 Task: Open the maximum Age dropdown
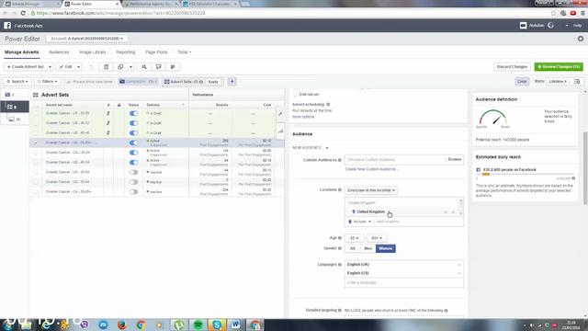click(377, 238)
